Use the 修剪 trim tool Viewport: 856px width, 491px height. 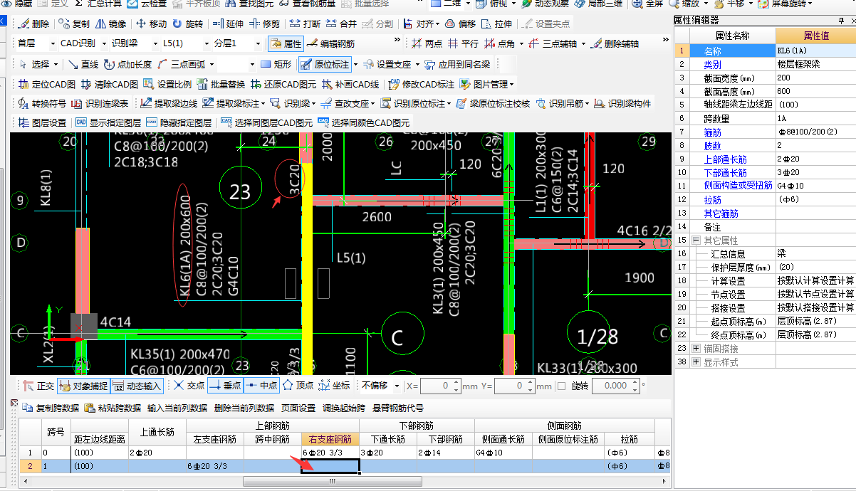coord(264,23)
